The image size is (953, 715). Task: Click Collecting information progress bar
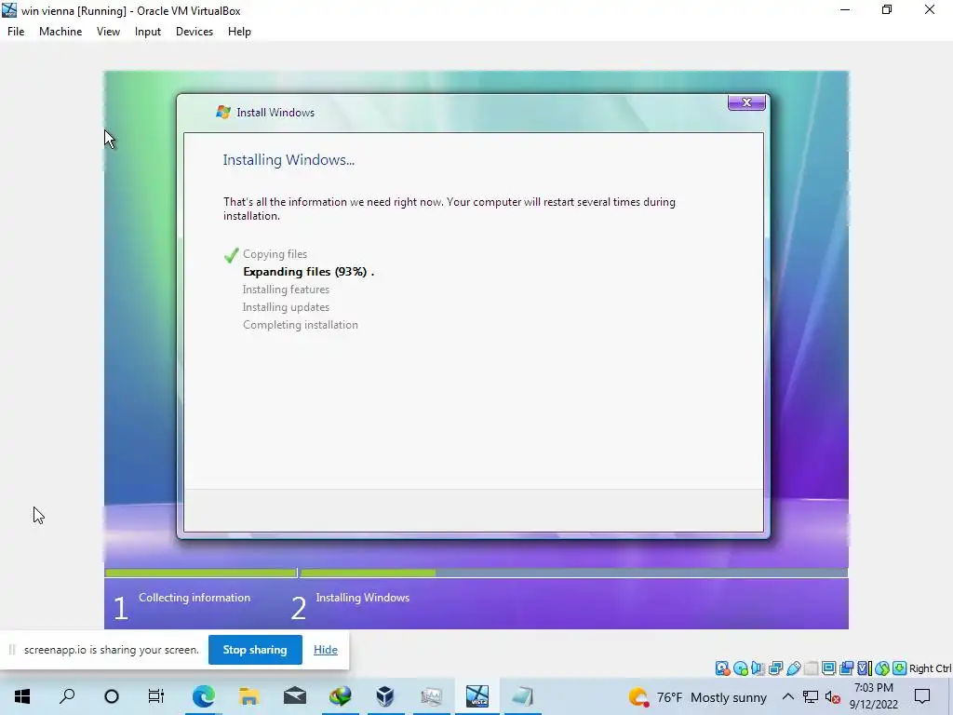(x=201, y=573)
